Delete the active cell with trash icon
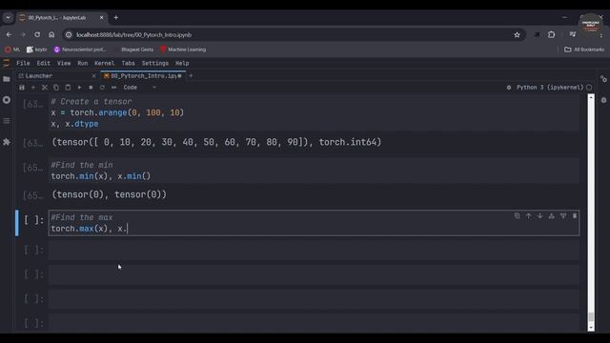This screenshot has width=610, height=343. click(575, 216)
